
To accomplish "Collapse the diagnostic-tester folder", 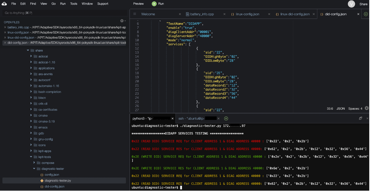I will (34, 169).
